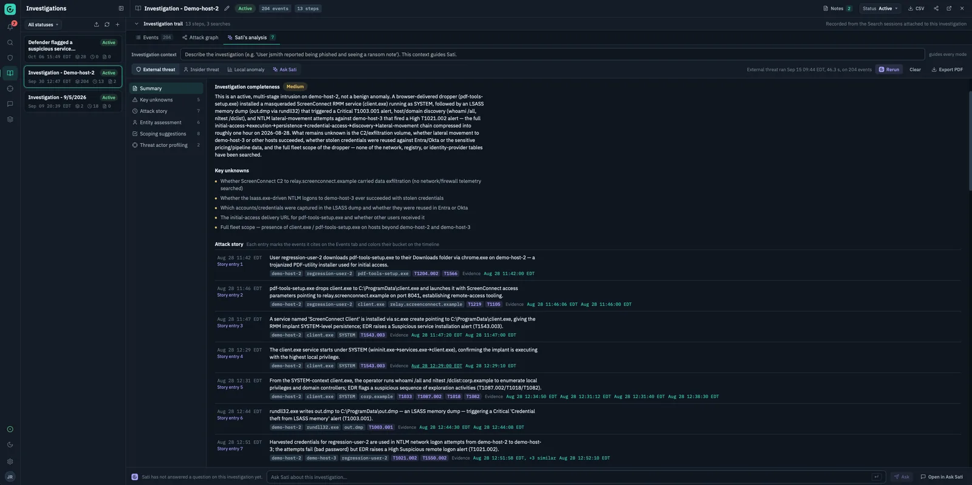Add a new investigation with the plus icon
The height and width of the screenshot is (485, 972).
[x=117, y=24]
